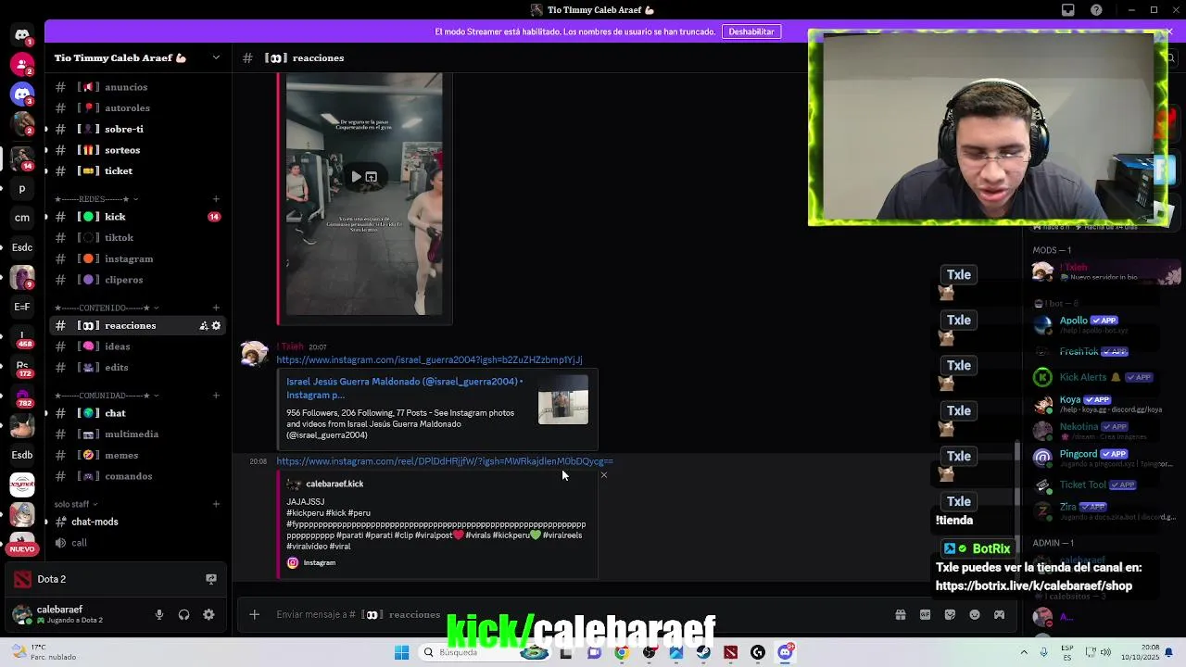Open reacciones channel settings gear
This screenshot has height=667, width=1186.
pyautogui.click(x=217, y=325)
